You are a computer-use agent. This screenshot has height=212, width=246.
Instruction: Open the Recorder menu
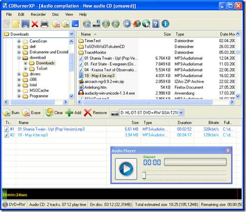[38, 15]
